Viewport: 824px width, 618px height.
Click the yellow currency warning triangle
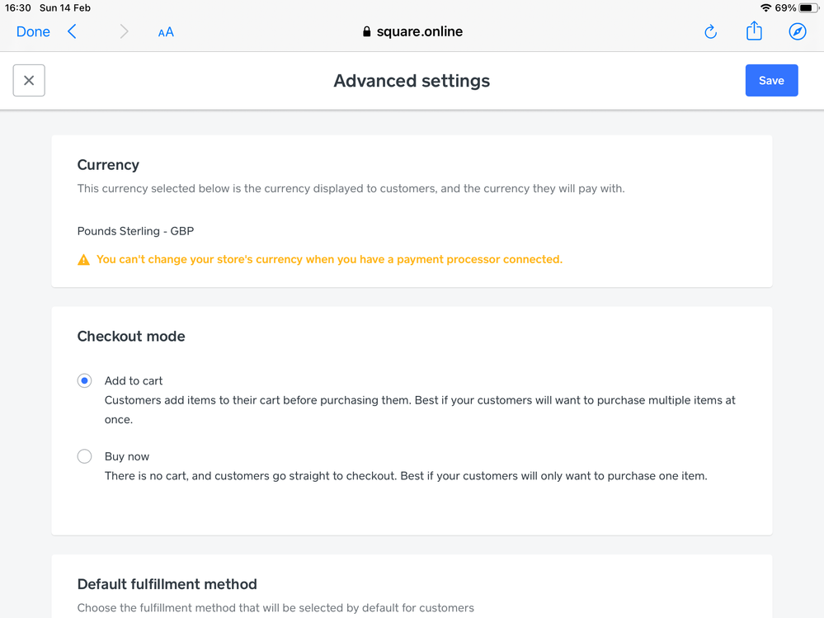pyautogui.click(x=83, y=260)
